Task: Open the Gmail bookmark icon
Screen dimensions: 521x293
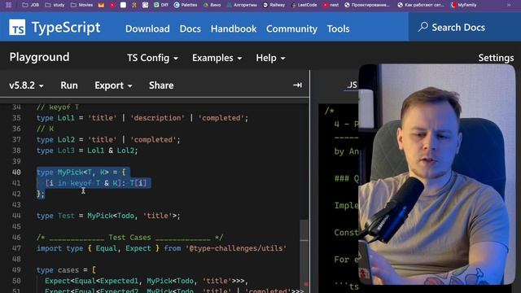Action: click(x=101, y=5)
